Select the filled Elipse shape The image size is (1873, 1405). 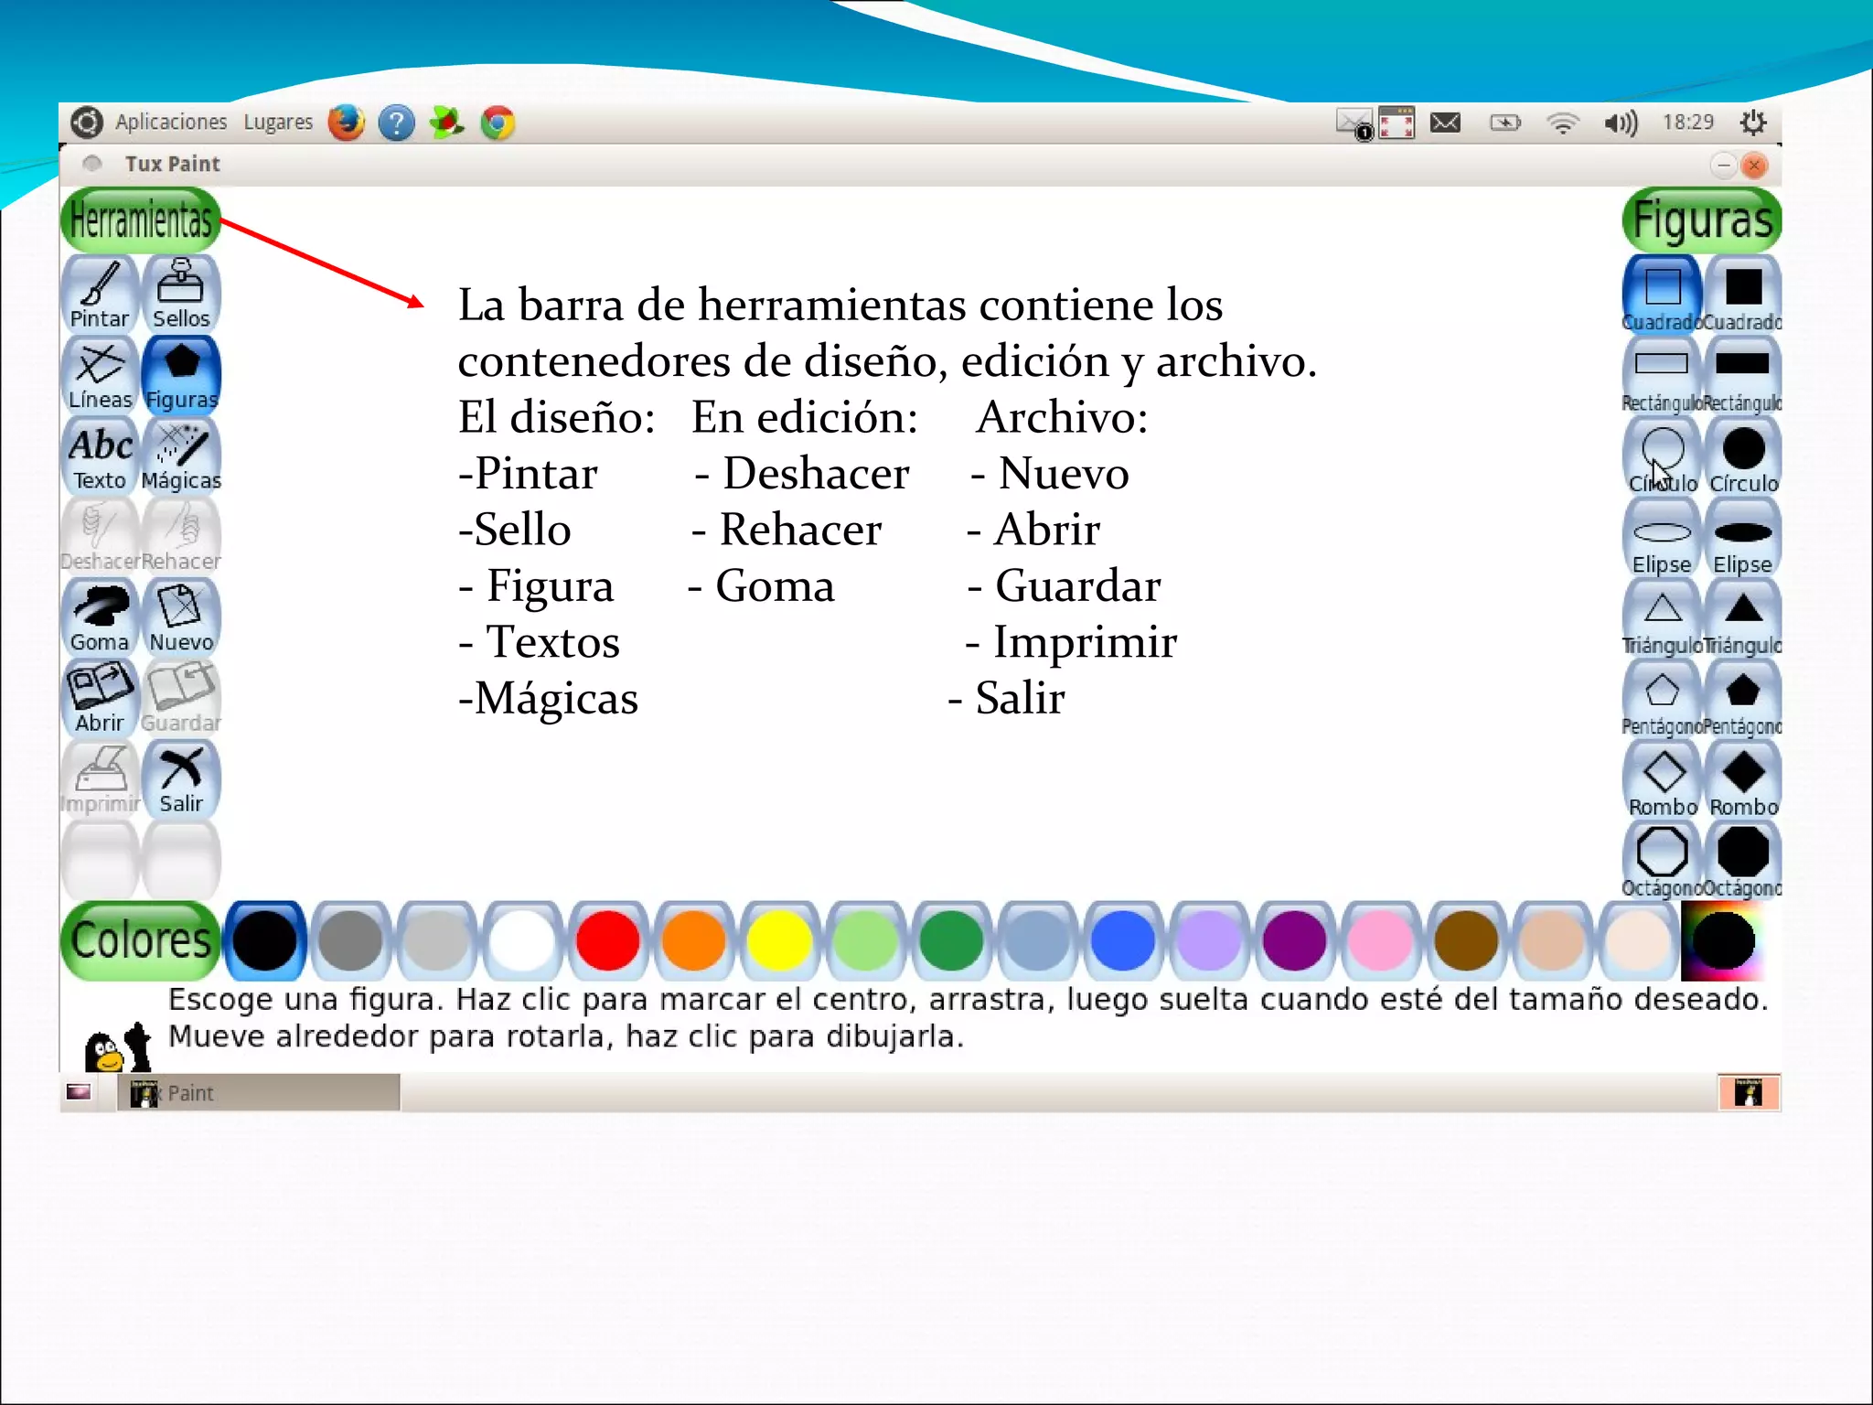pos(1742,537)
